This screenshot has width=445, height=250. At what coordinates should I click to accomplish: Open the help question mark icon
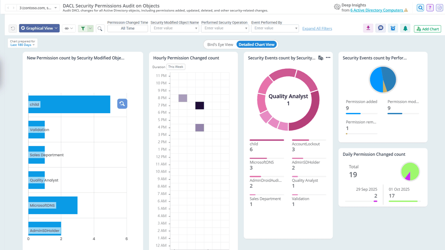(x=430, y=8)
